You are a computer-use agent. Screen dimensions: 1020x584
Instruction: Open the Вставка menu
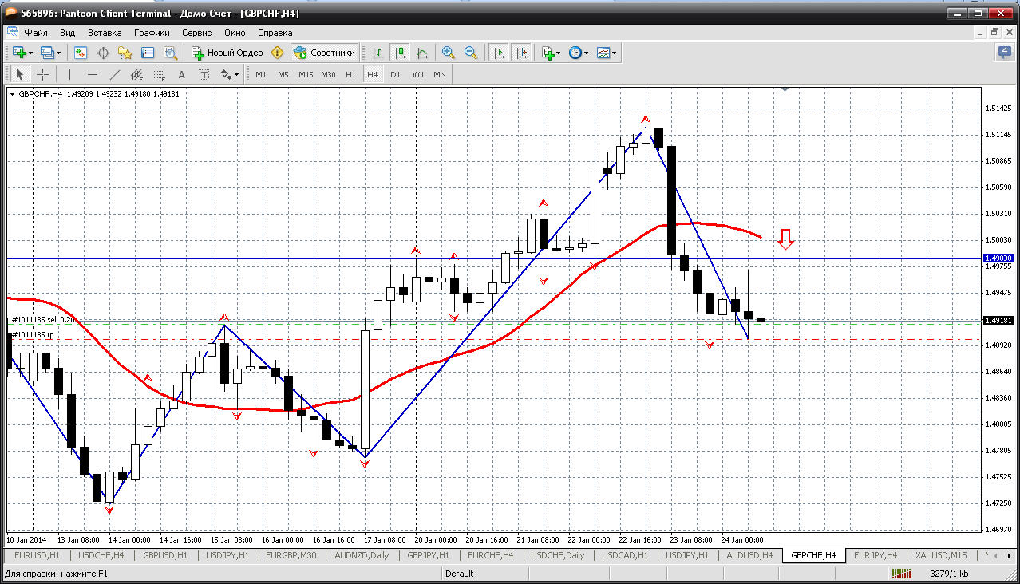(105, 33)
